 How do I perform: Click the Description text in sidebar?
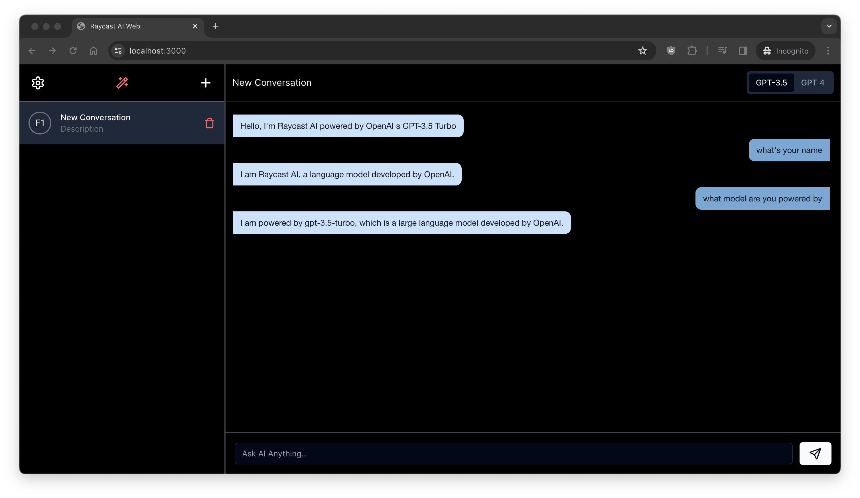82,129
